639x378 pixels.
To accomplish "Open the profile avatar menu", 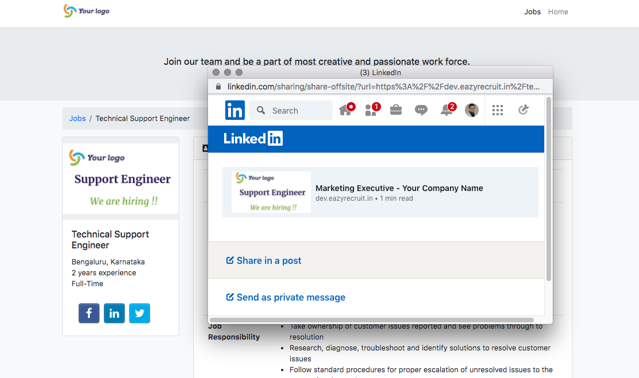I will pyautogui.click(x=472, y=110).
